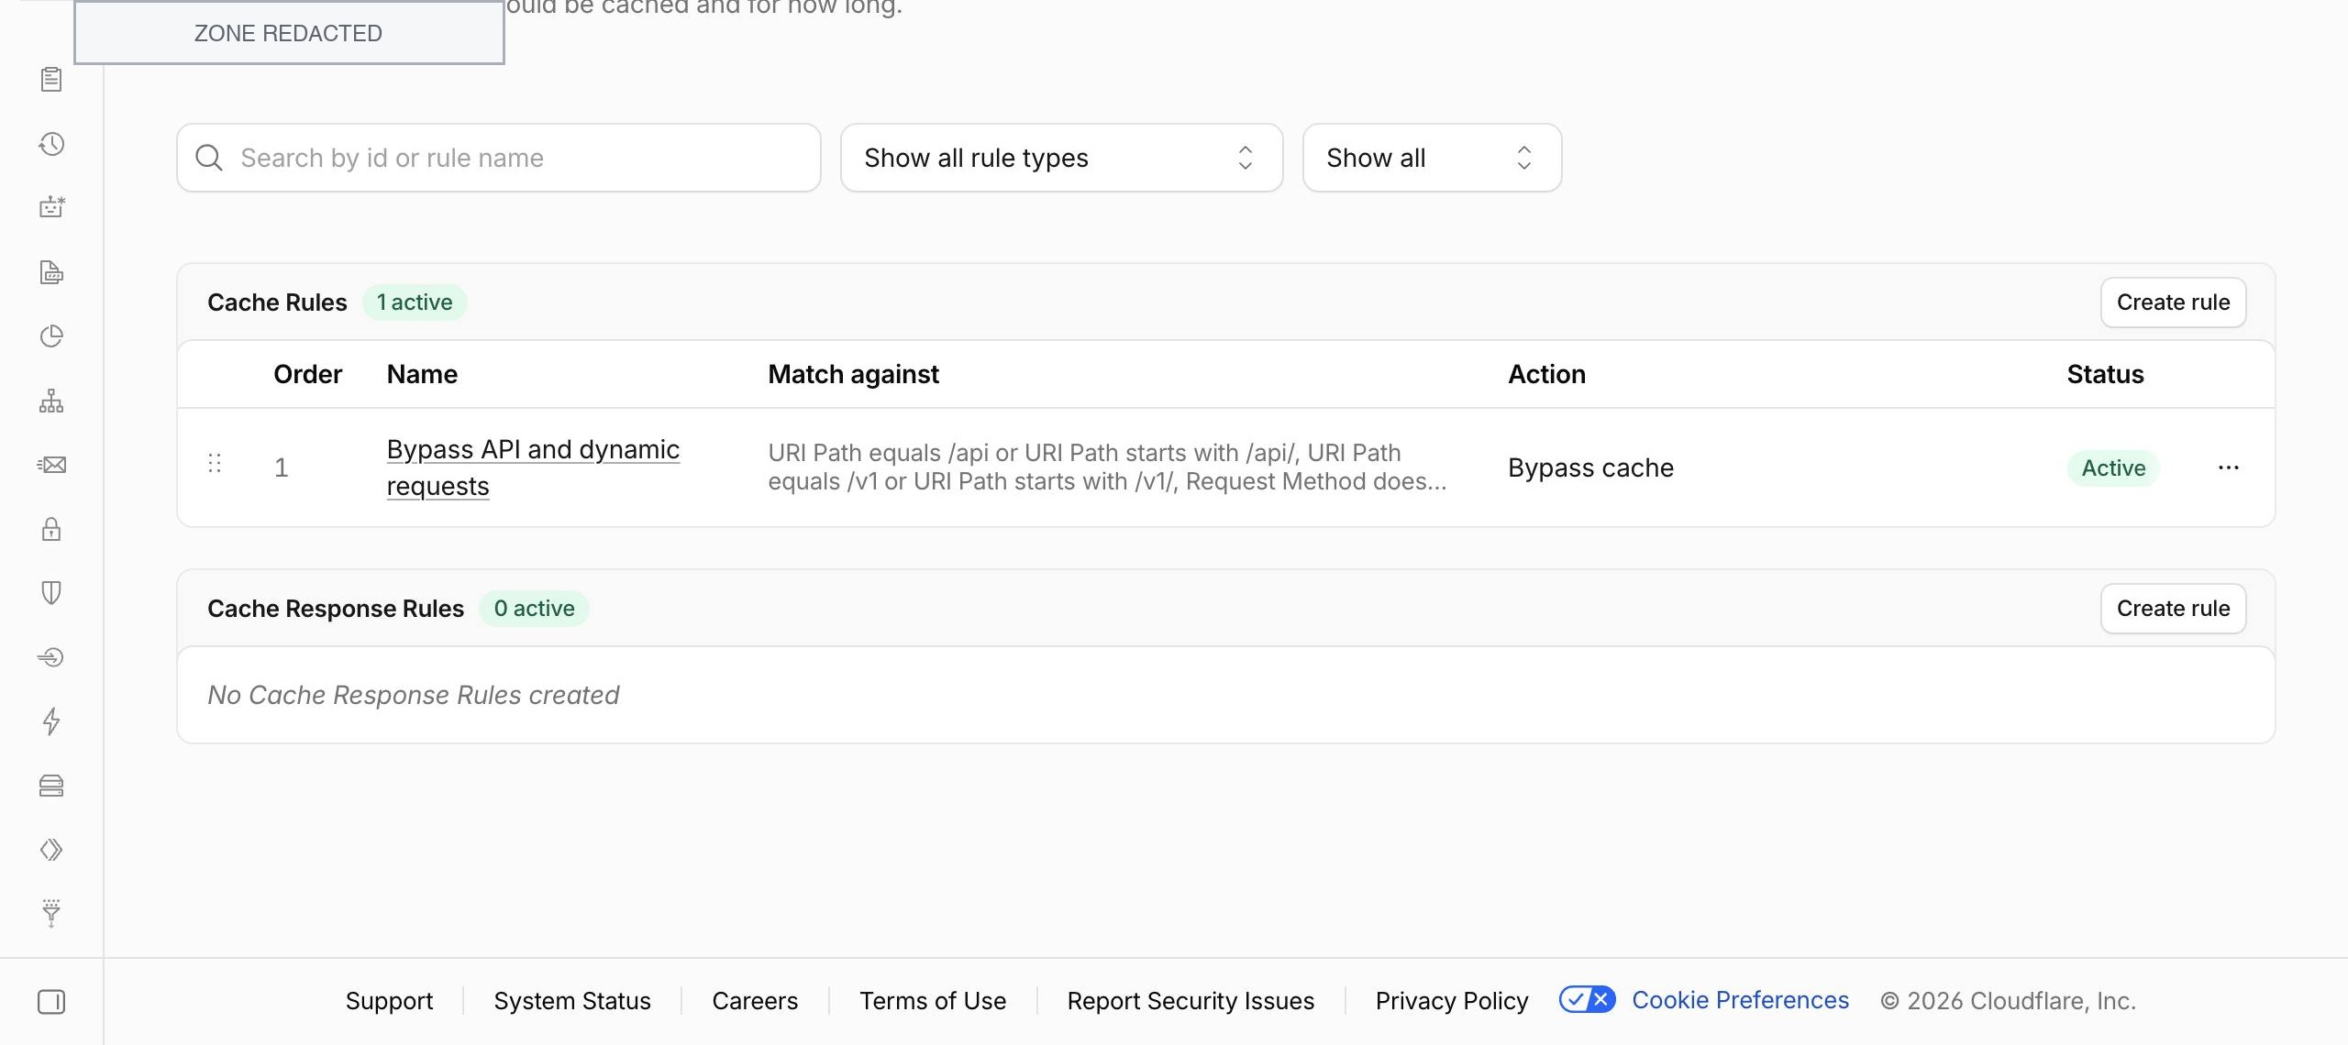Open the document log sidebar icon

coord(51,272)
